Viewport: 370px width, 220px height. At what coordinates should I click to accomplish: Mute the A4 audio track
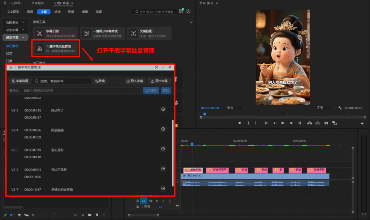click(157, 201)
